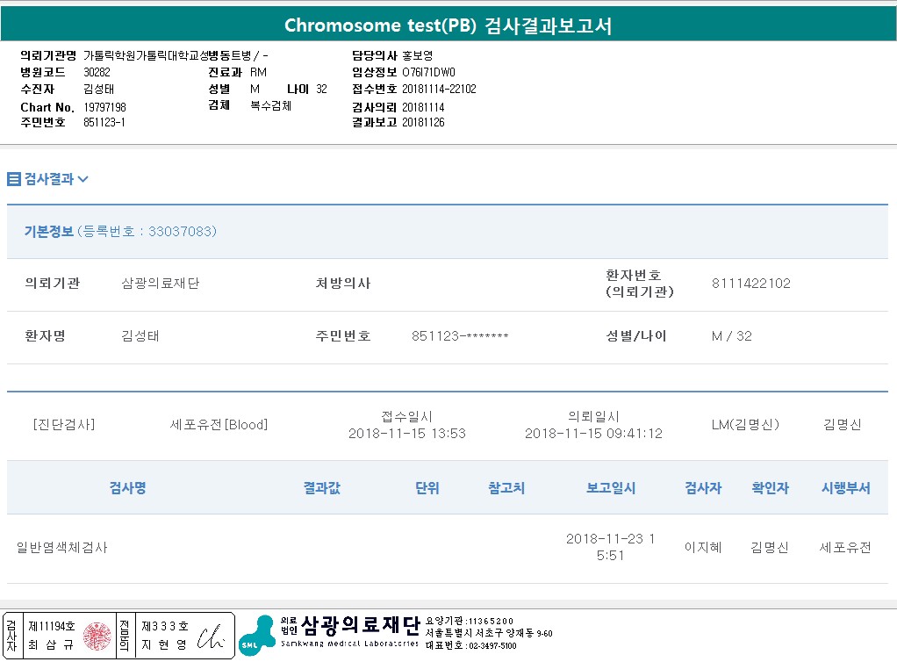Click reception number 20181114-22102

[x=439, y=89]
